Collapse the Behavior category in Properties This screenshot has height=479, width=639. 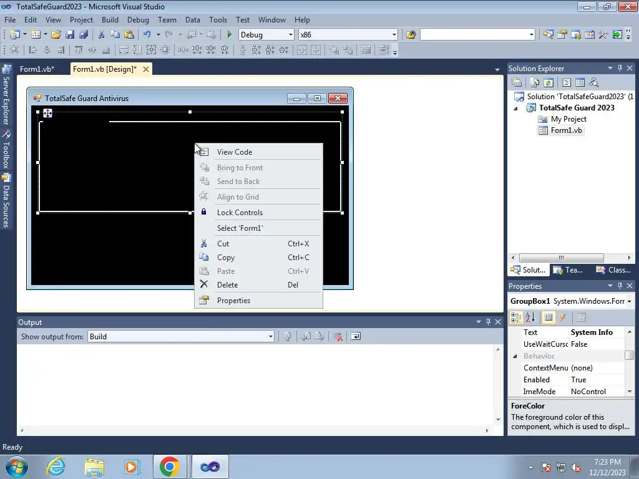tap(515, 356)
